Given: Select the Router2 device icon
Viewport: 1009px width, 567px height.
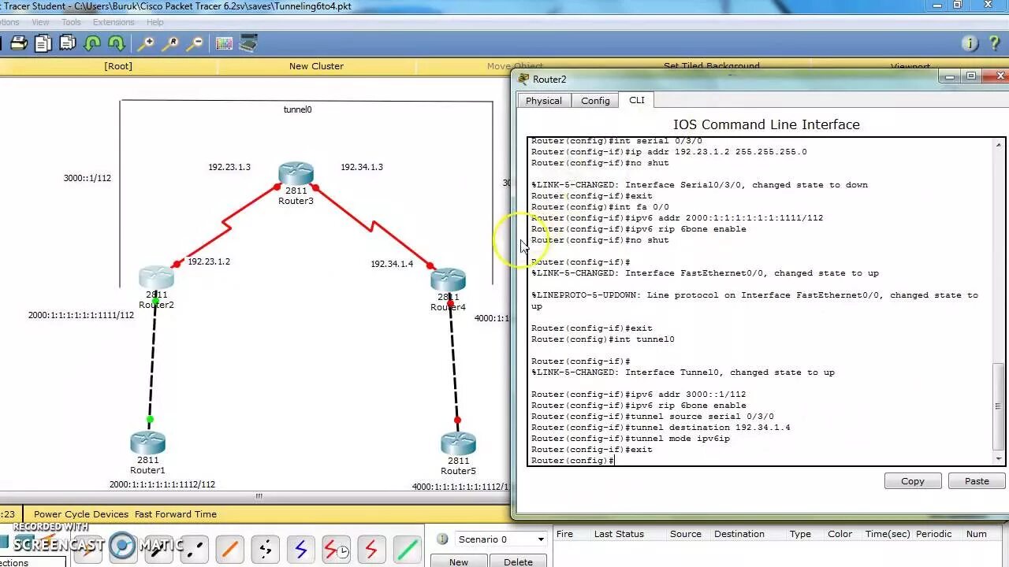Looking at the screenshot, I should point(156,277).
